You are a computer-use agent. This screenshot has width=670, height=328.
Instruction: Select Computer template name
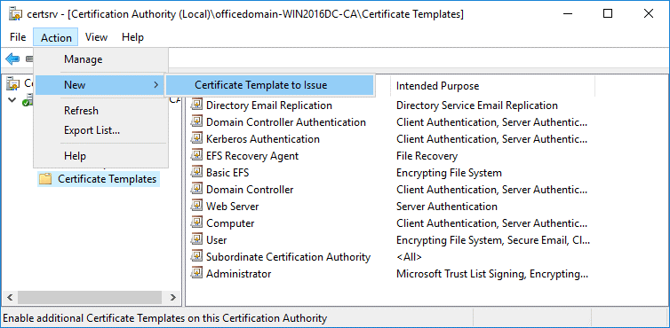(x=230, y=223)
